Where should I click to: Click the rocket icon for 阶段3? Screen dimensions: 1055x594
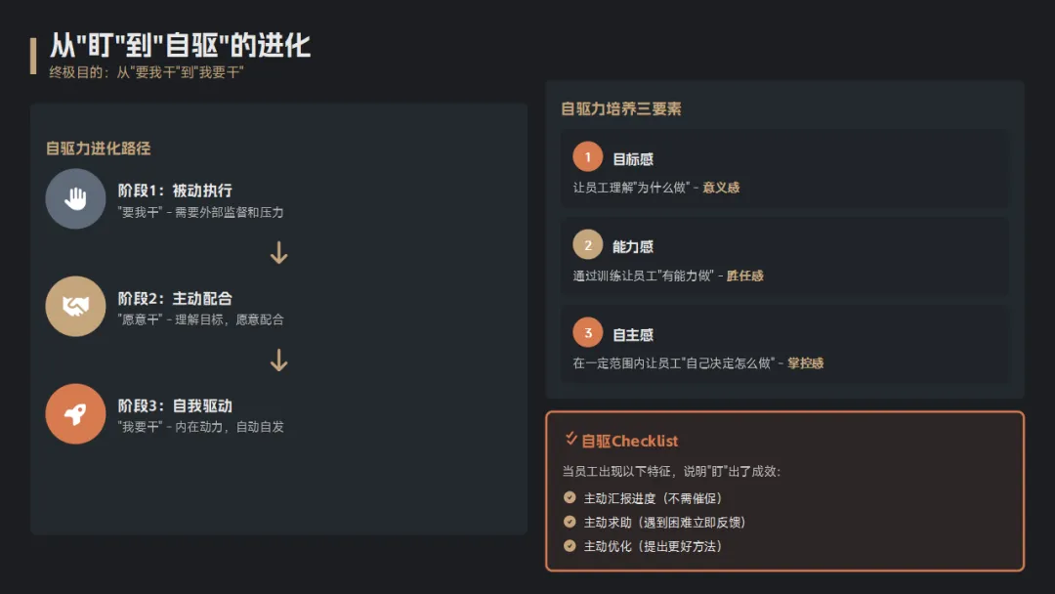tap(75, 414)
